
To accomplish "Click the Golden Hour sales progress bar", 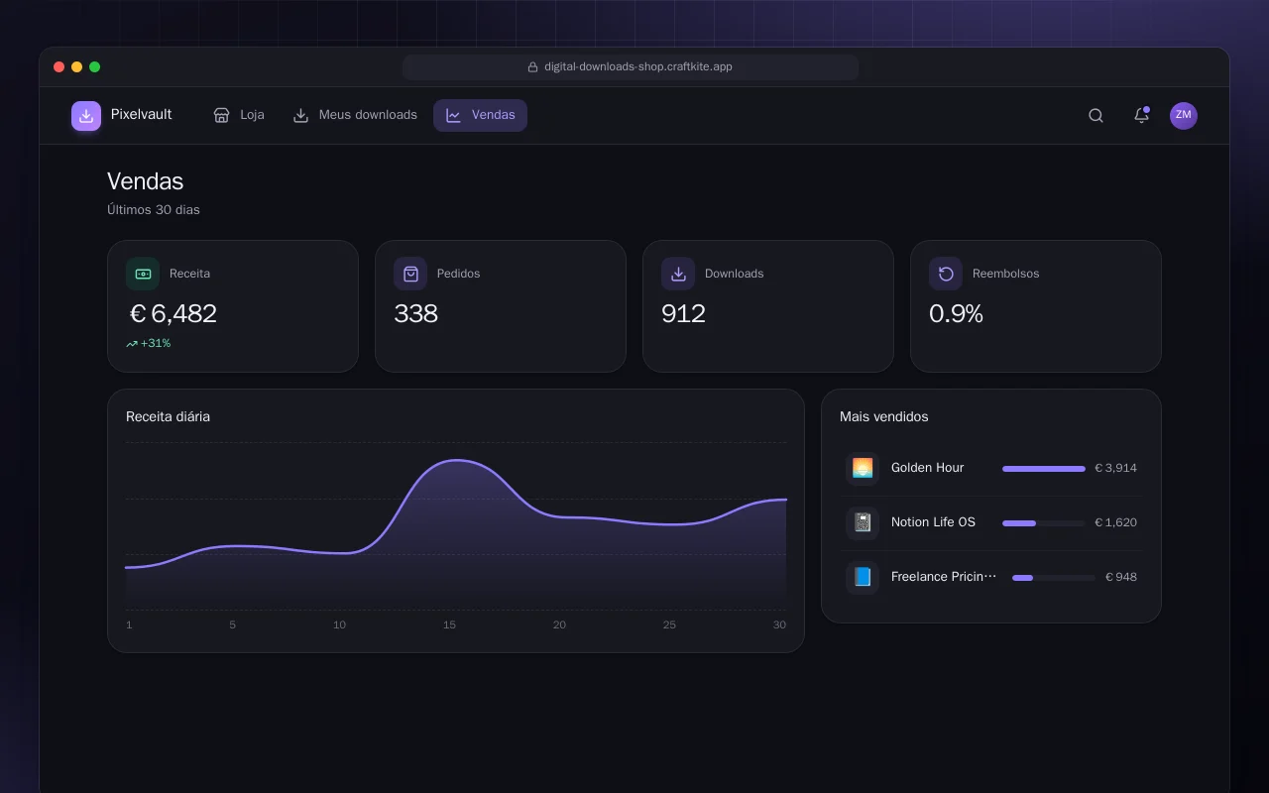I will 1044,469.
